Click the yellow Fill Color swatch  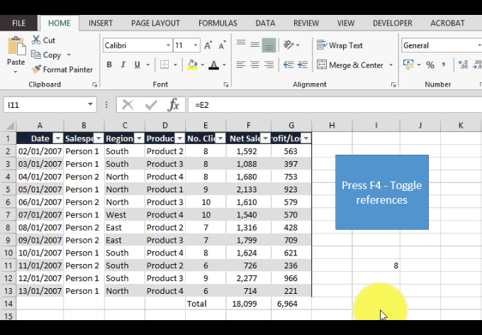pos(192,65)
